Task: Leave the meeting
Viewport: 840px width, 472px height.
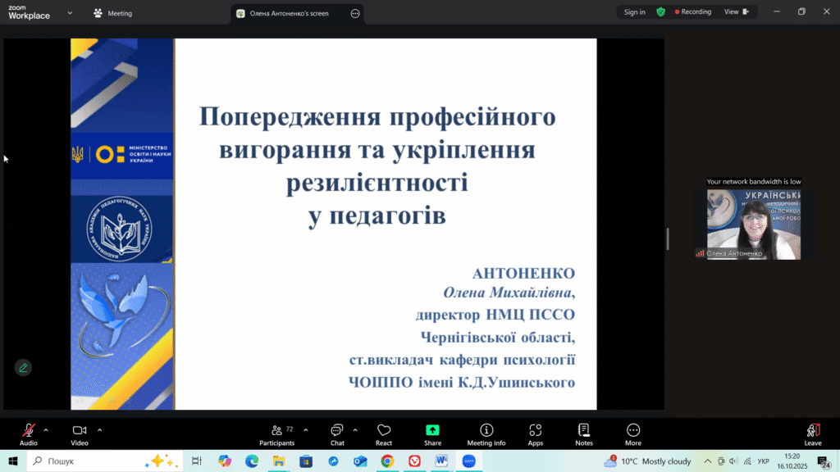Action: [x=812, y=433]
